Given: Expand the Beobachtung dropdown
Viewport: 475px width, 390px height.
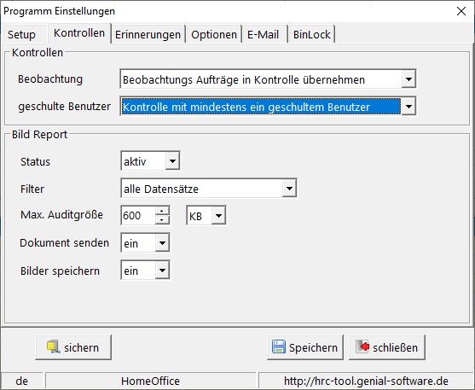Looking at the screenshot, I should coord(408,79).
